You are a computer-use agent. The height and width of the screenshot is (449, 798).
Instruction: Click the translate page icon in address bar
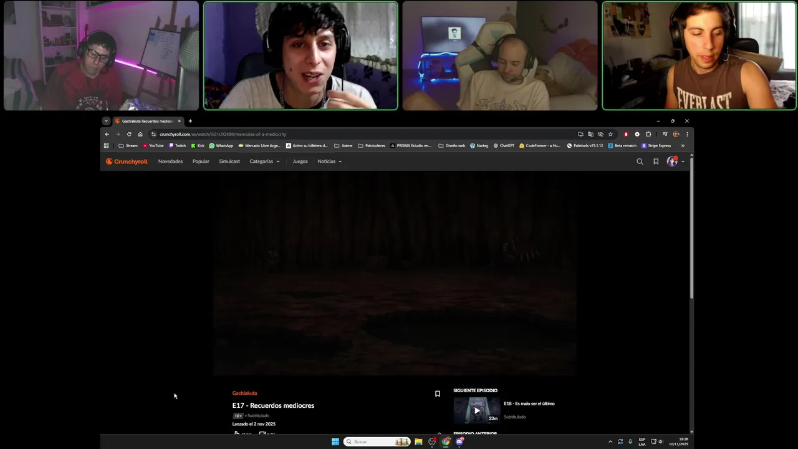pos(590,134)
